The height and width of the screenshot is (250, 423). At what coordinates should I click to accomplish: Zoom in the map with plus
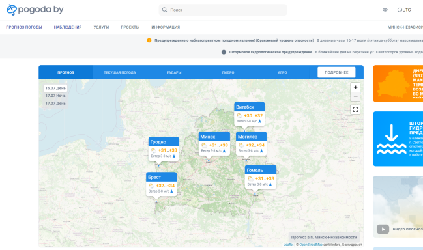(355, 87)
